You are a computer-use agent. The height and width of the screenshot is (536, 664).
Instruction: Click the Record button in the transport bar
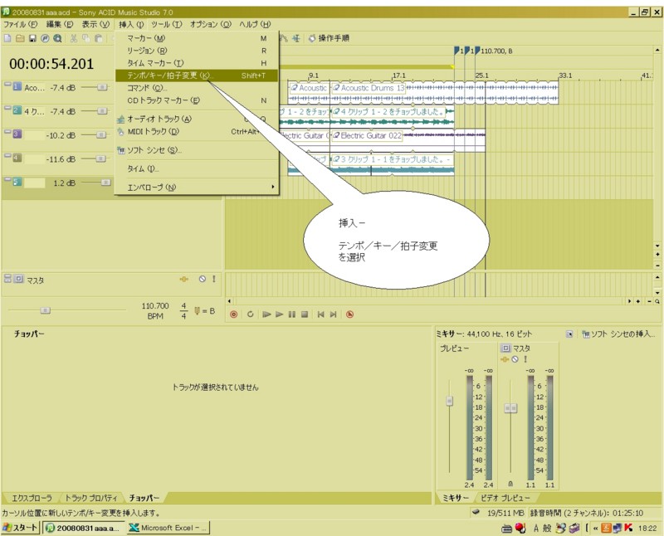pos(233,314)
